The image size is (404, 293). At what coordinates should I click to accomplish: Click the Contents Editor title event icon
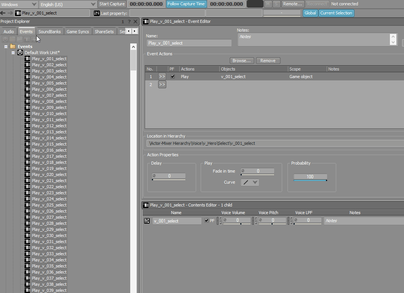coord(146,205)
